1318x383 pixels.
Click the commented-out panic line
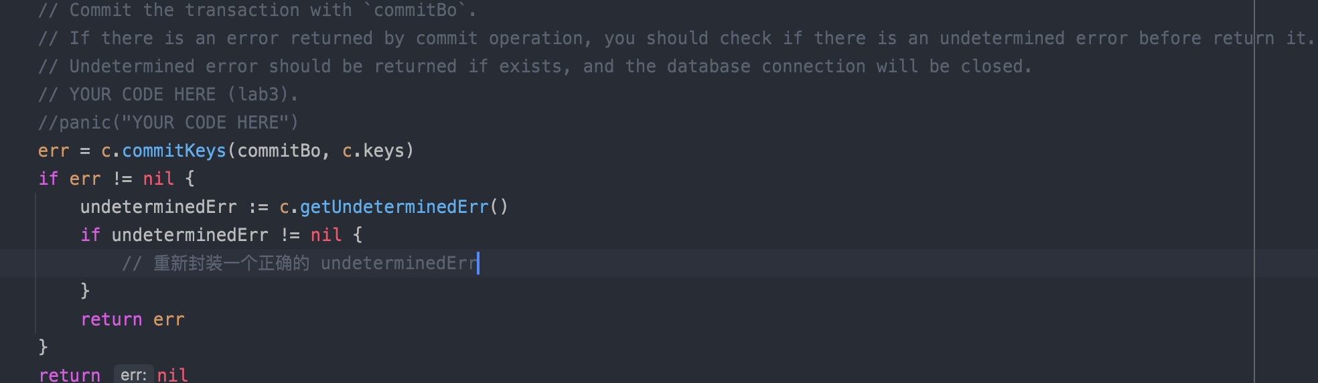click(167, 123)
